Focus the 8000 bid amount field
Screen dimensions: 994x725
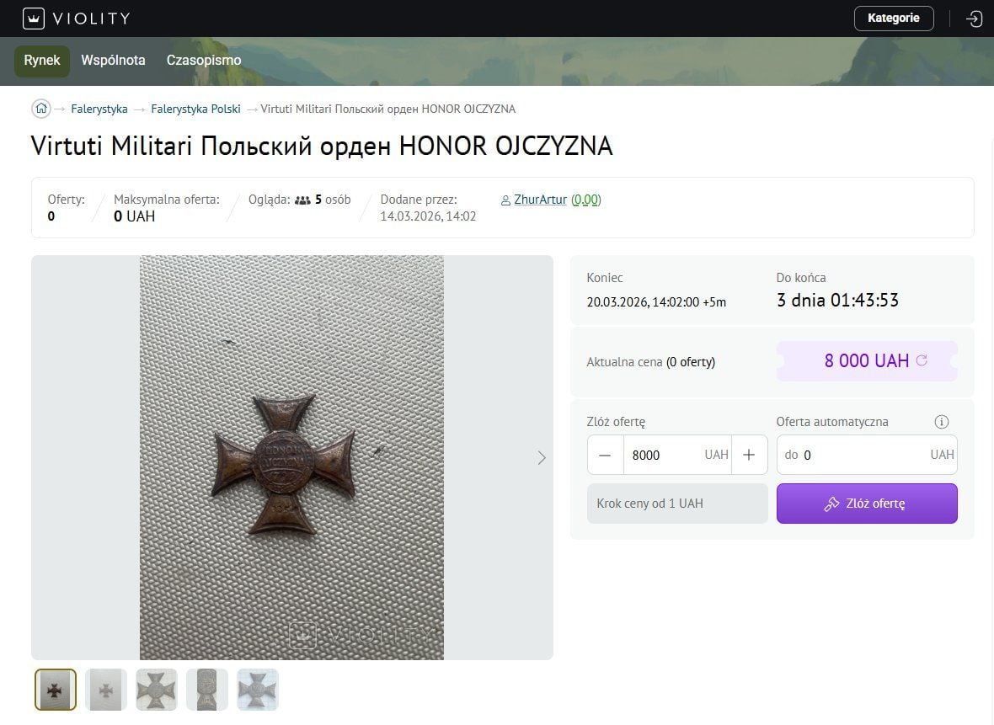pos(677,455)
